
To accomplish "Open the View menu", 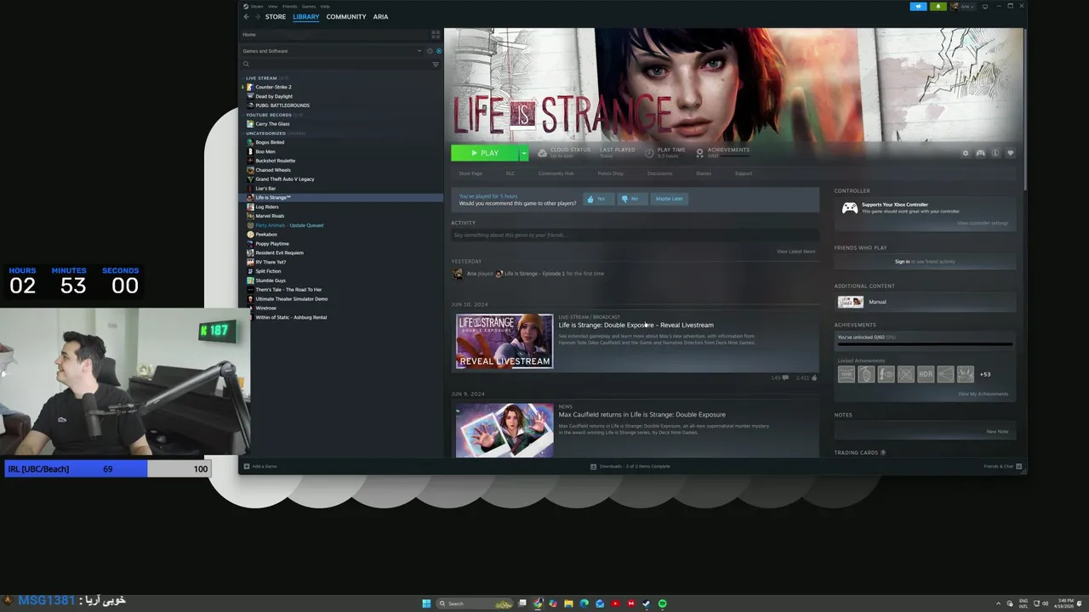I will (x=272, y=6).
